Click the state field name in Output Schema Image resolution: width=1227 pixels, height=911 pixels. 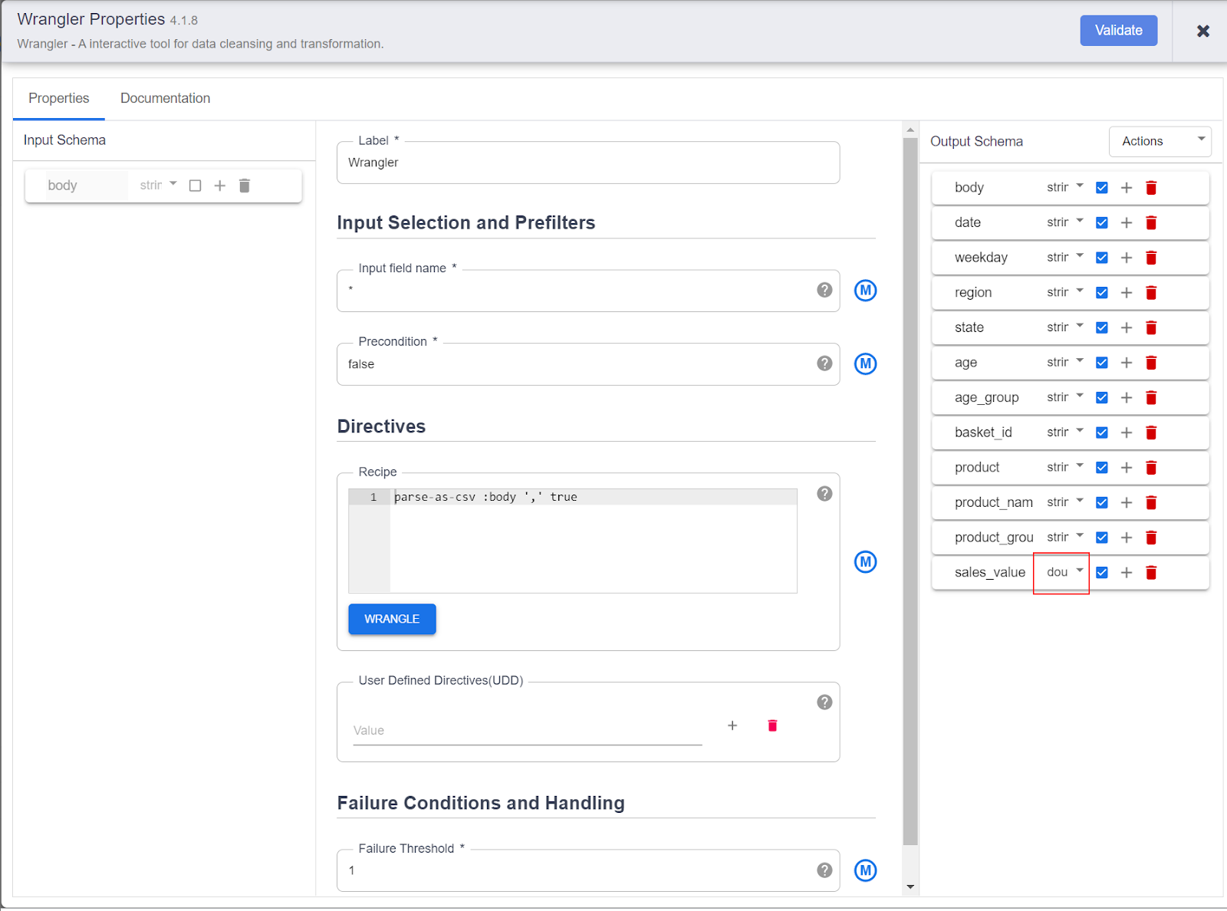969,327
